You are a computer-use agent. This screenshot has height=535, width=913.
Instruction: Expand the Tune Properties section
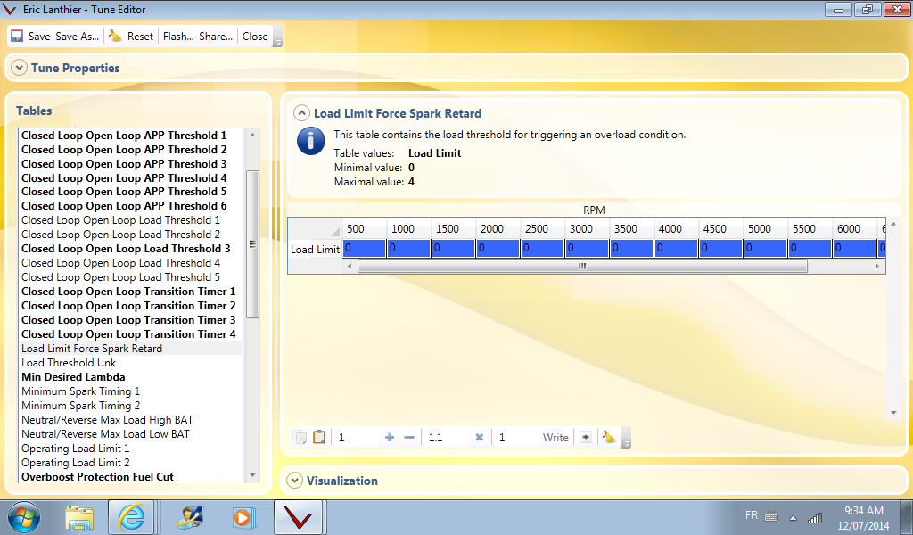pyautogui.click(x=20, y=68)
